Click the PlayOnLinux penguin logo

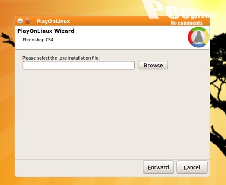(198, 37)
